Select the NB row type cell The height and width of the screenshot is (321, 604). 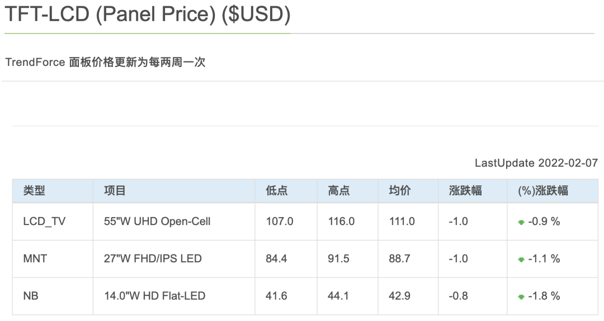[x=31, y=296]
